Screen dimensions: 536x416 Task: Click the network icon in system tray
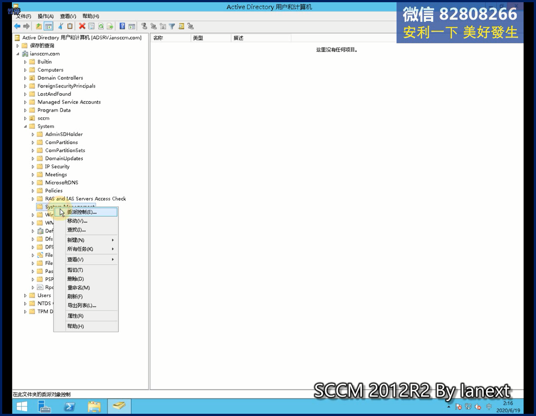pos(468,407)
